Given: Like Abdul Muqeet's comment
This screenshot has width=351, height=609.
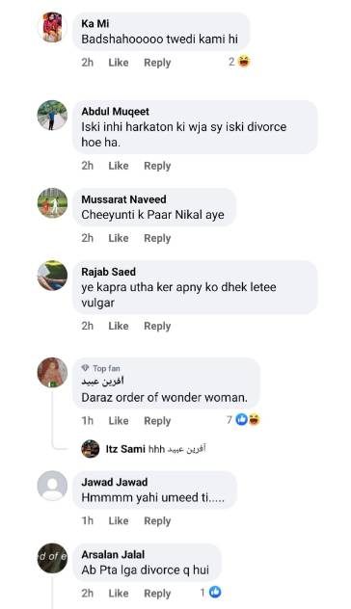Looking at the screenshot, I should (119, 166).
